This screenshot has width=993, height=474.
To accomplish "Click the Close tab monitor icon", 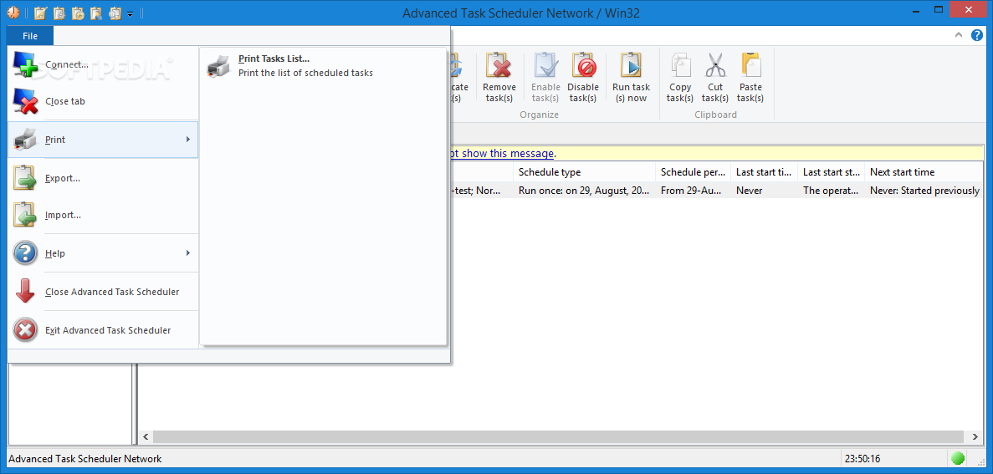I will (x=25, y=101).
